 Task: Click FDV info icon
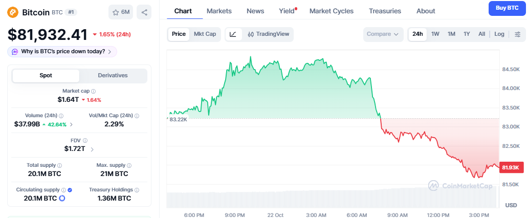(x=85, y=140)
